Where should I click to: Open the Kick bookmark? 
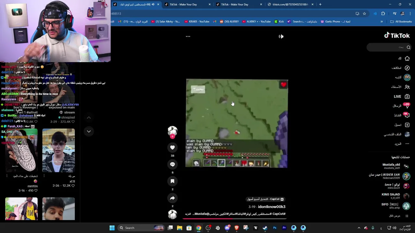click(279, 22)
